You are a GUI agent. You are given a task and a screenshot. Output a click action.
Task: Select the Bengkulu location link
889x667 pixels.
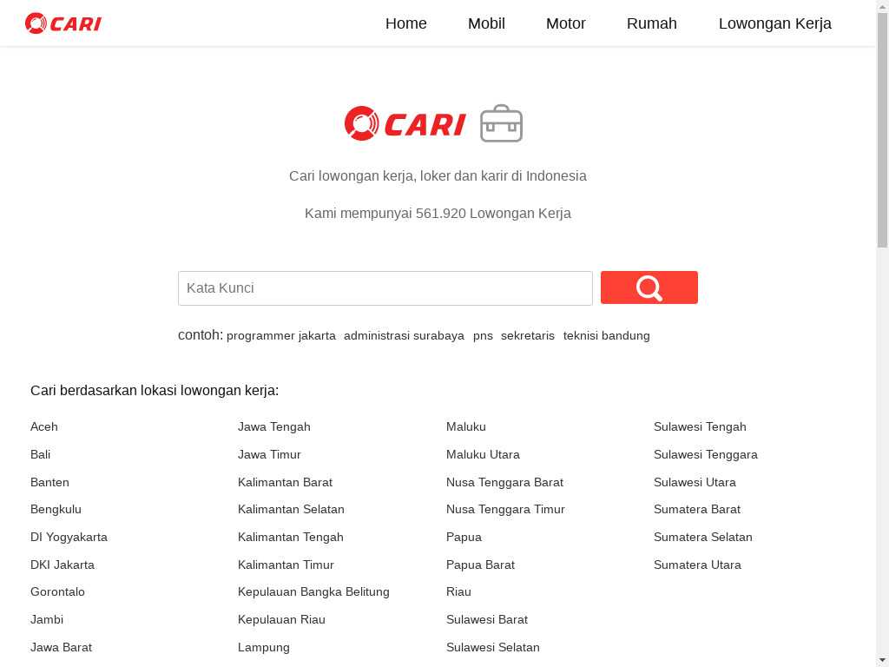pyautogui.click(x=56, y=509)
